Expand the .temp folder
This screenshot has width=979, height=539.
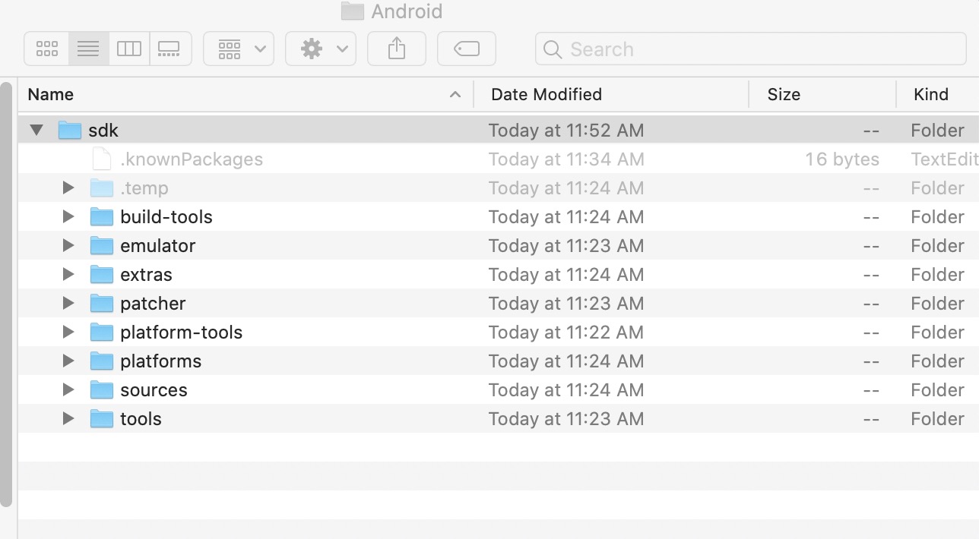pyautogui.click(x=68, y=188)
